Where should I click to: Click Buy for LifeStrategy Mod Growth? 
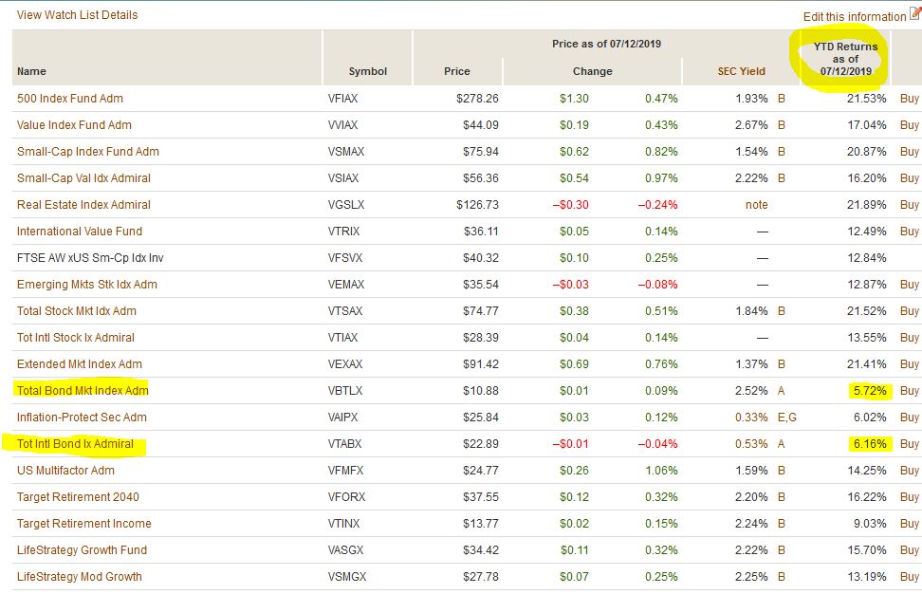tap(909, 576)
